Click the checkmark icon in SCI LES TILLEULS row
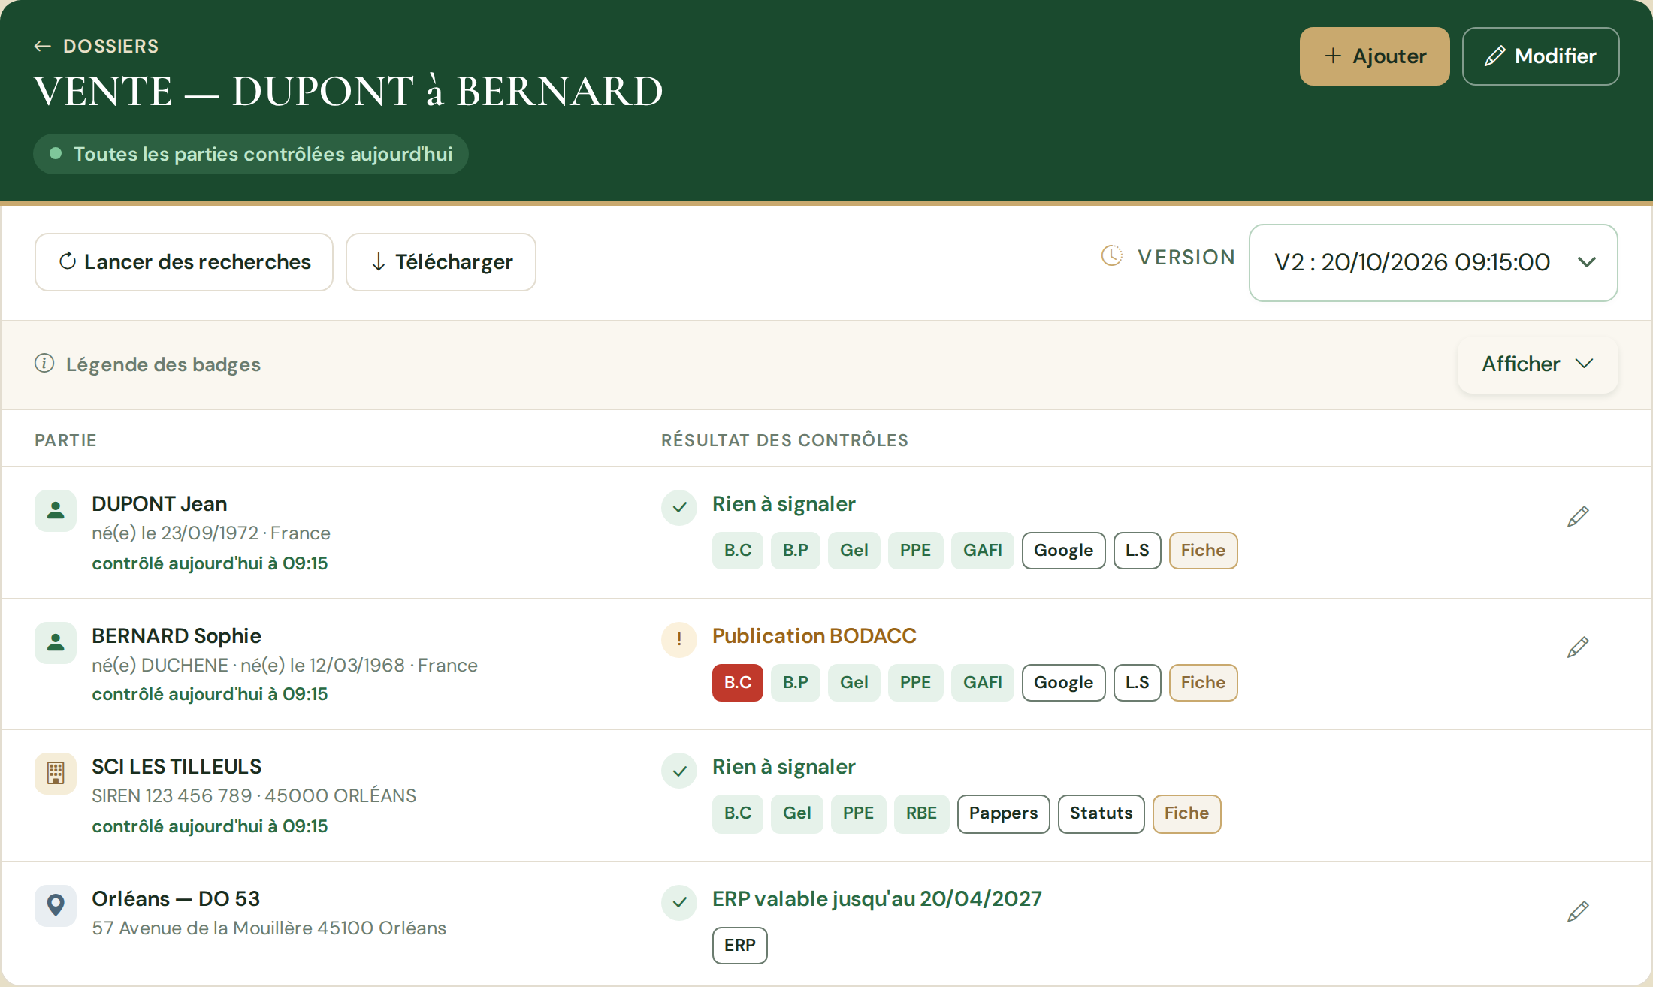 [x=679, y=771]
